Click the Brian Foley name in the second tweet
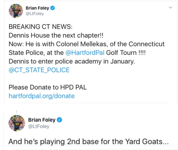 tap(42, 120)
